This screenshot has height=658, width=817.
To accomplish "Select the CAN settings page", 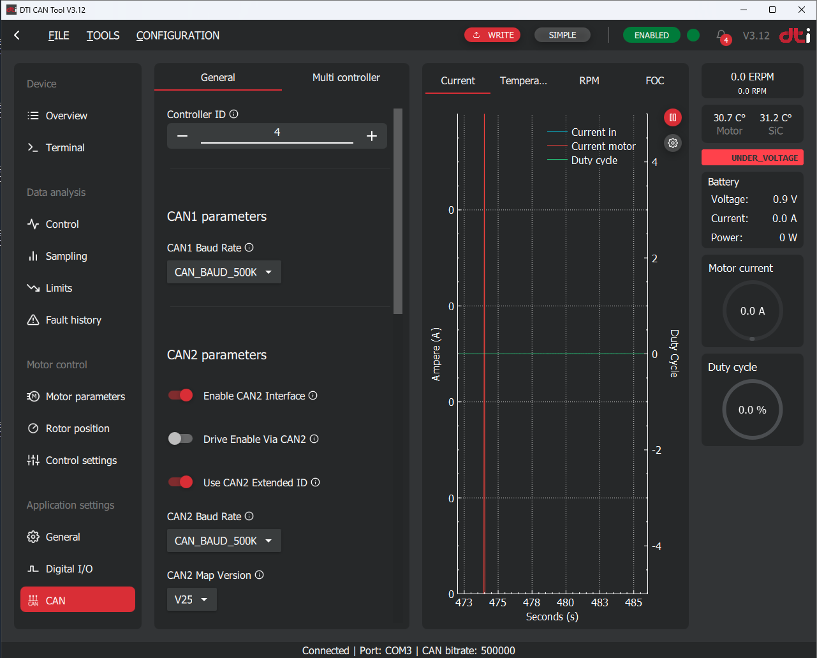I will 78,600.
